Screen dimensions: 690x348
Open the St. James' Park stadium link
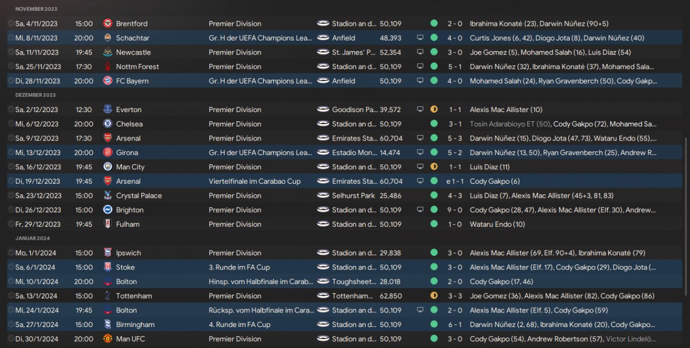(354, 52)
